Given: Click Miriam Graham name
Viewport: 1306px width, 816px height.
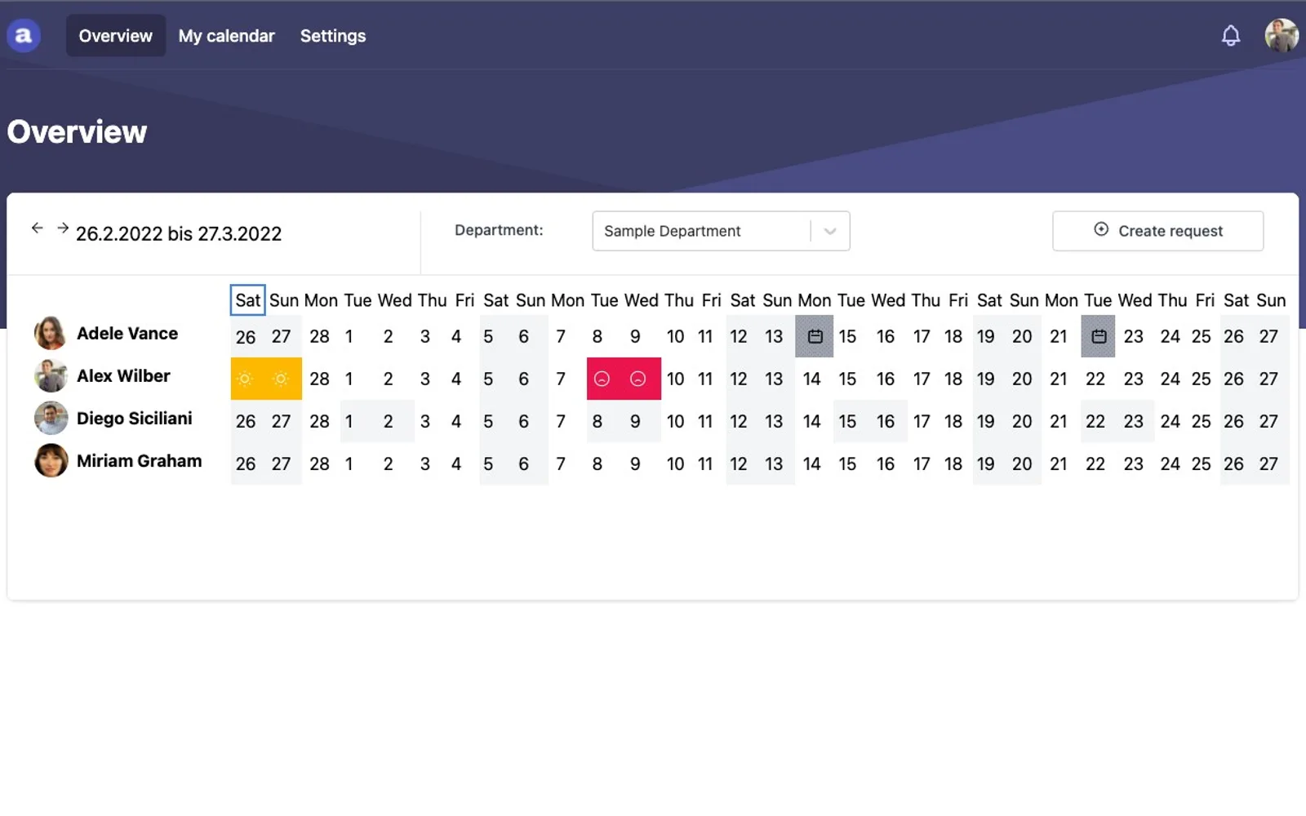Looking at the screenshot, I should pos(140,460).
